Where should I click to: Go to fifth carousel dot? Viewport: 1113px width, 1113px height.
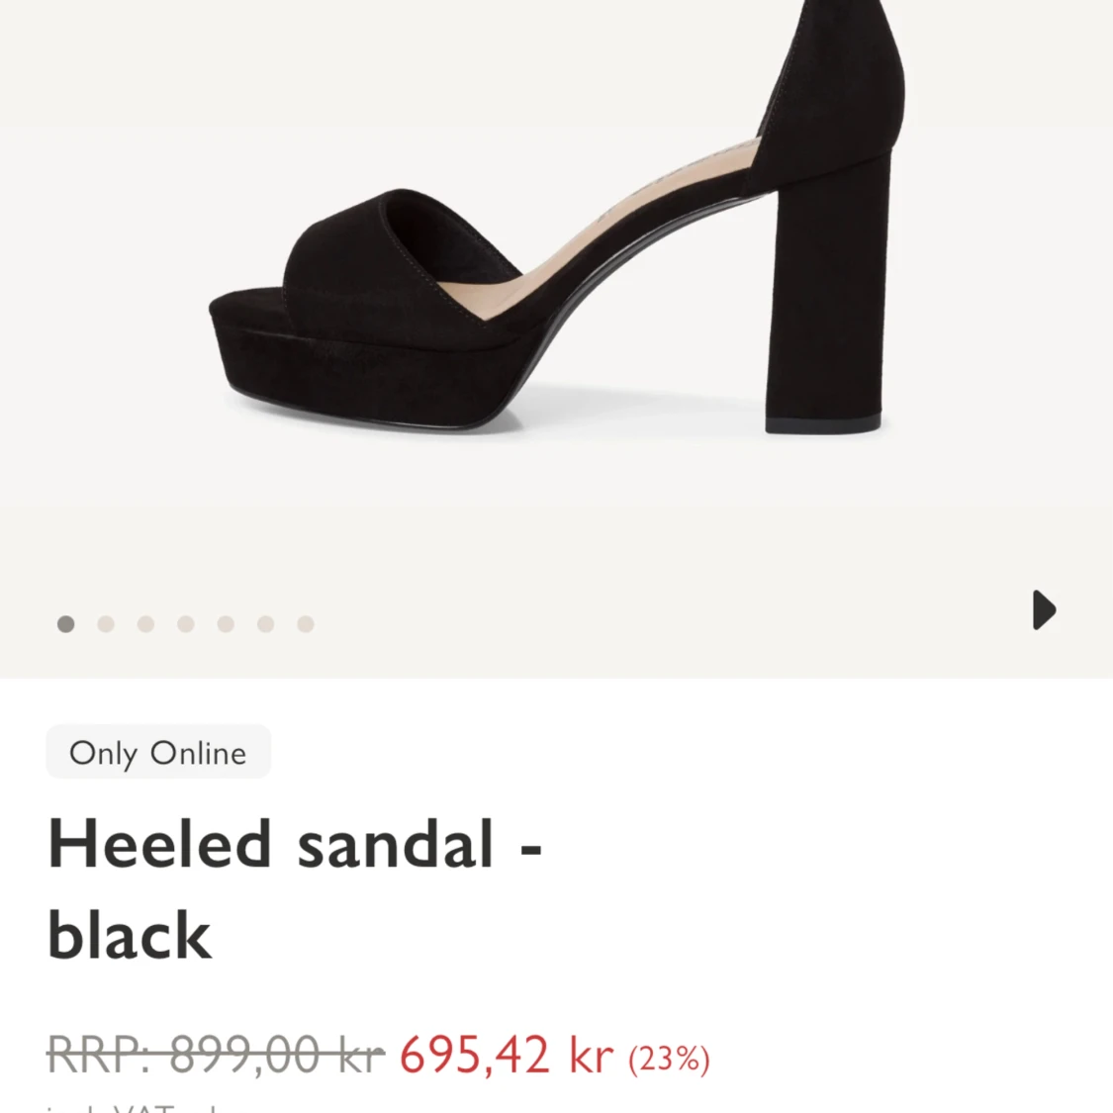coord(226,624)
